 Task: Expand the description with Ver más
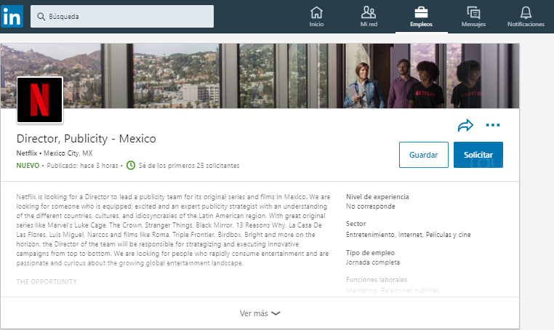coord(254,313)
